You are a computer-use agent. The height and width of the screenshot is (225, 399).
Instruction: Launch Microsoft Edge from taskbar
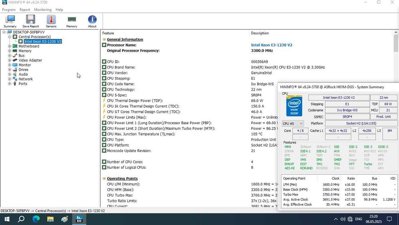click(x=36, y=219)
